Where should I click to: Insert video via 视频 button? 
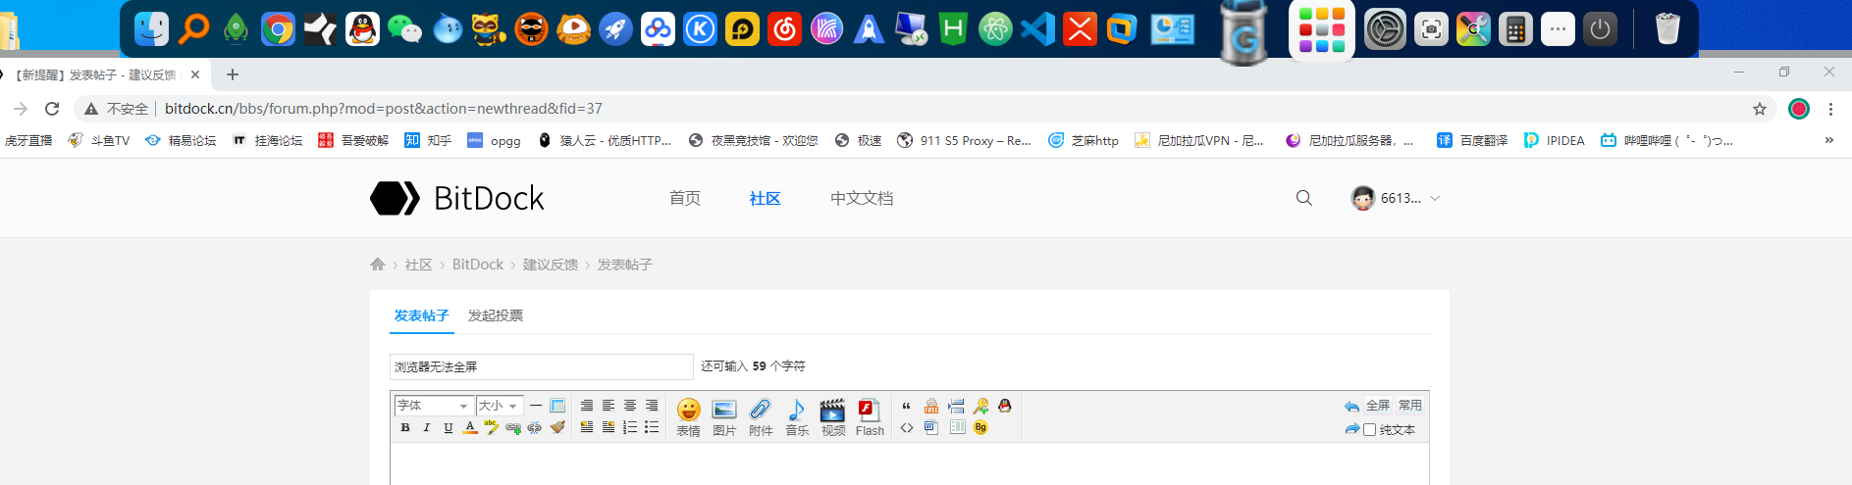(833, 417)
